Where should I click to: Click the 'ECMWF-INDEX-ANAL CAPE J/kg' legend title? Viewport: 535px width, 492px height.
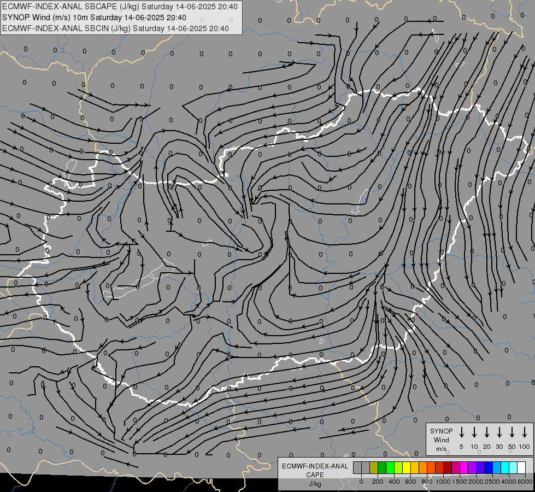click(x=315, y=475)
